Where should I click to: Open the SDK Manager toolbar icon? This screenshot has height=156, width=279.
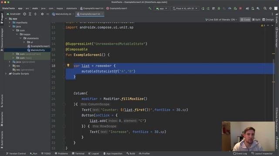(258, 9)
